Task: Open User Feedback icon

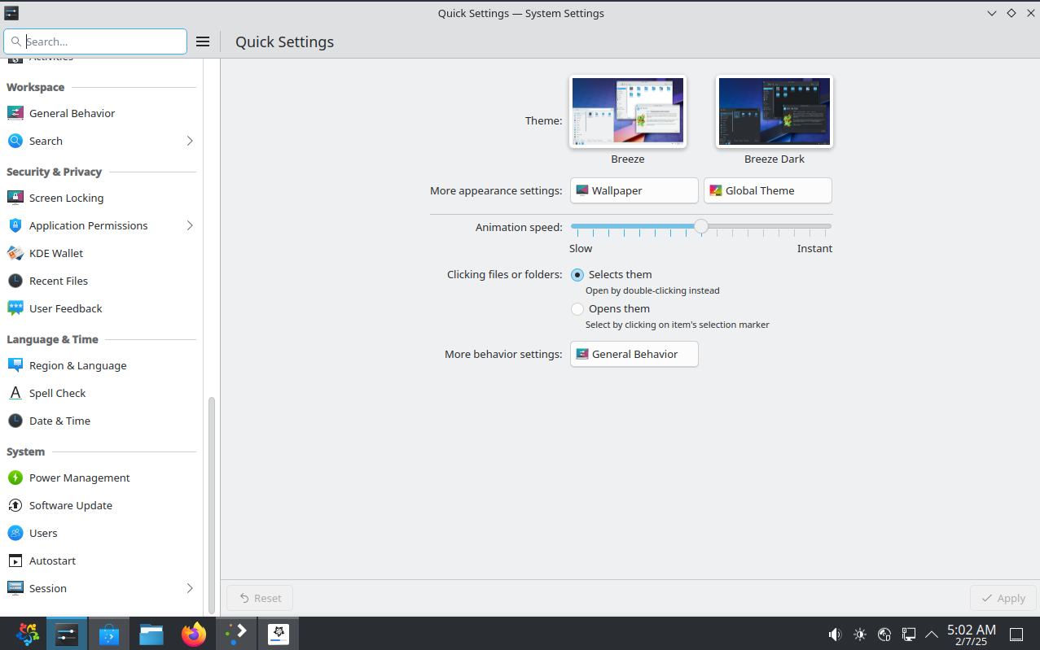Action: [x=15, y=308]
